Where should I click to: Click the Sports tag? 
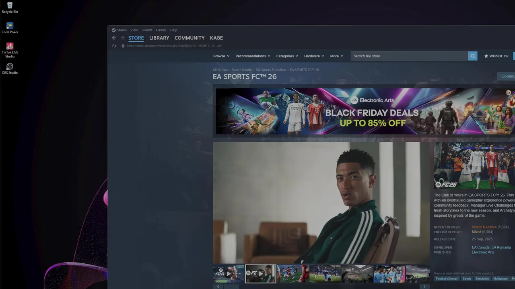(x=467, y=279)
